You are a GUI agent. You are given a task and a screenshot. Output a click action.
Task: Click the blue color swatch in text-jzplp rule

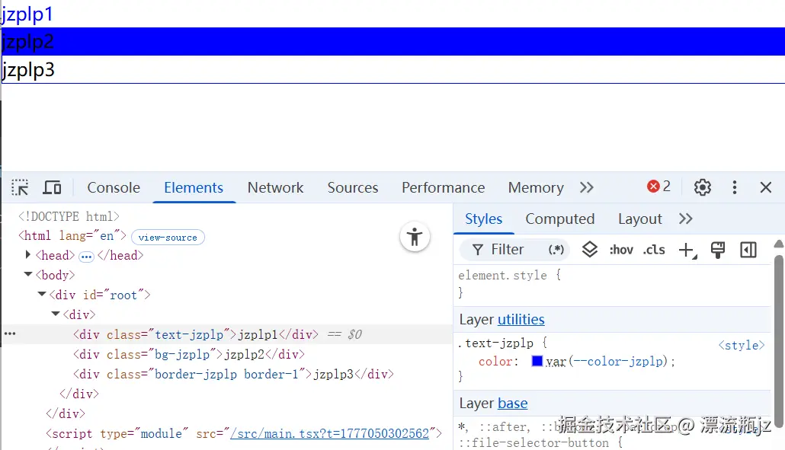(537, 361)
